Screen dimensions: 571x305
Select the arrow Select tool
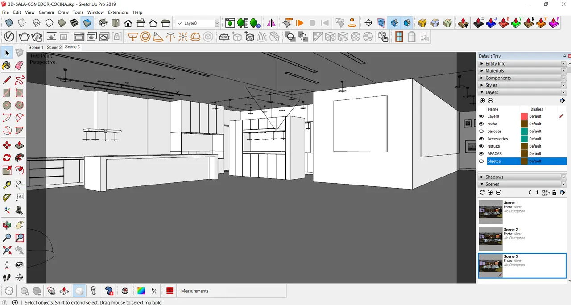pyautogui.click(x=7, y=53)
